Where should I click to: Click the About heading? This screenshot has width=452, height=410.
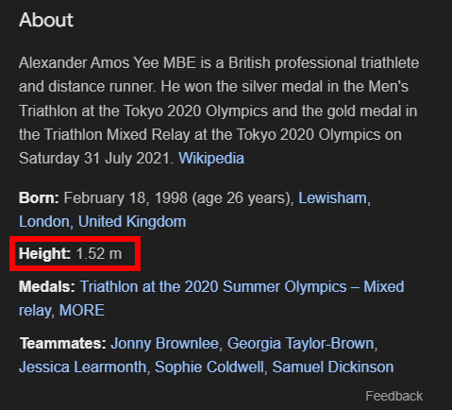tap(46, 20)
